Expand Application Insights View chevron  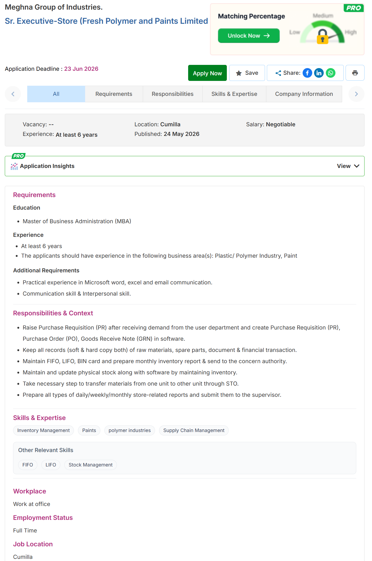[x=357, y=166]
